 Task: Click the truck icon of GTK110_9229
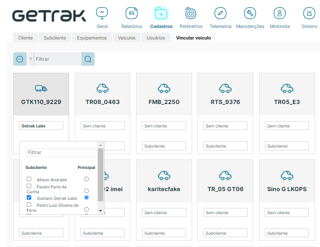pyautogui.click(x=41, y=88)
